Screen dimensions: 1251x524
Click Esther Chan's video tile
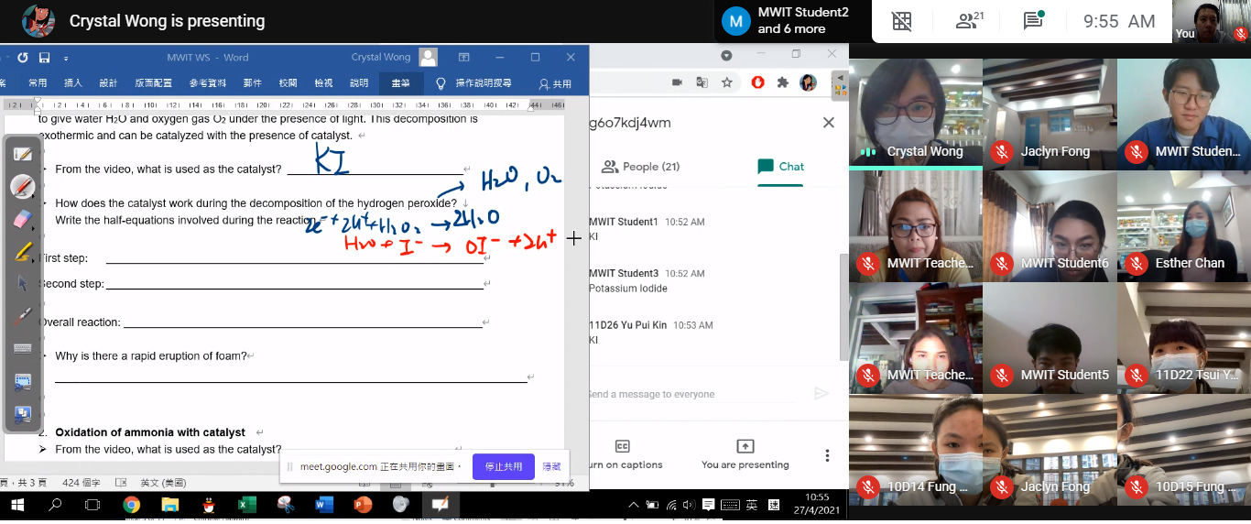coord(1183,225)
